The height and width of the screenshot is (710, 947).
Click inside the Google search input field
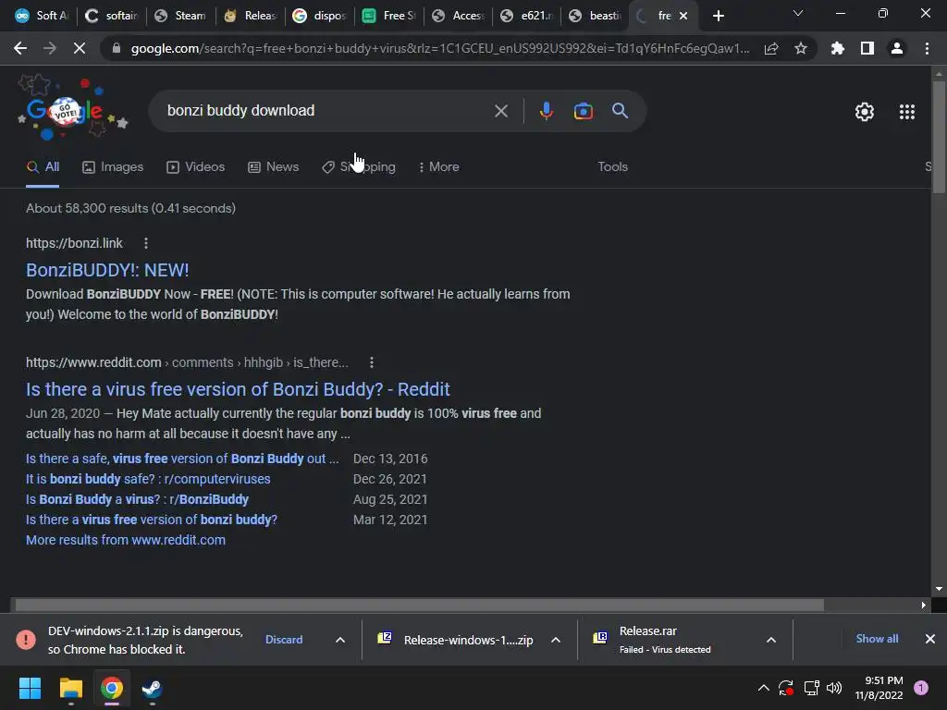tap(326, 111)
